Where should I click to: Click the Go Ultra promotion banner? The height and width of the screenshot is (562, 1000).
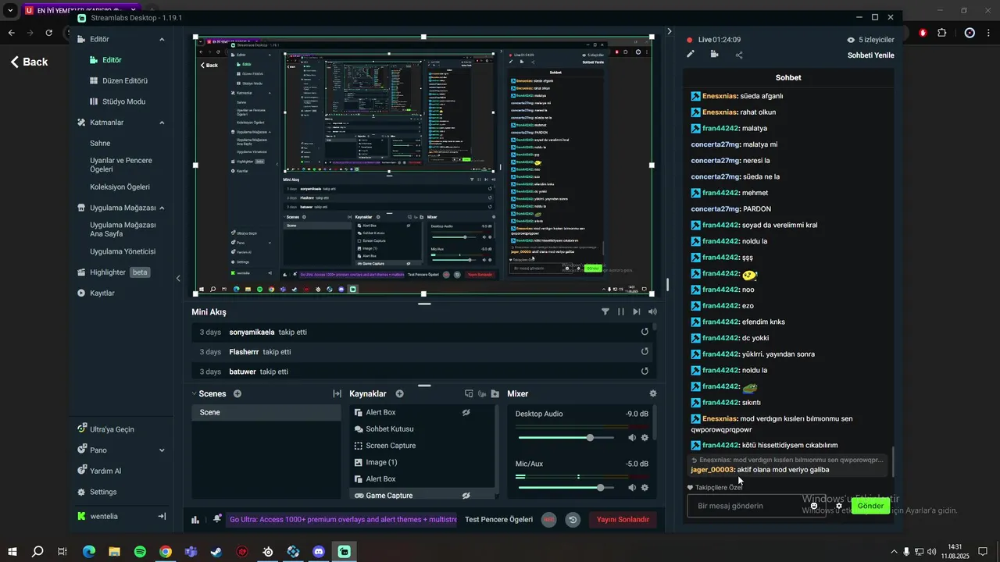tap(343, 519)
